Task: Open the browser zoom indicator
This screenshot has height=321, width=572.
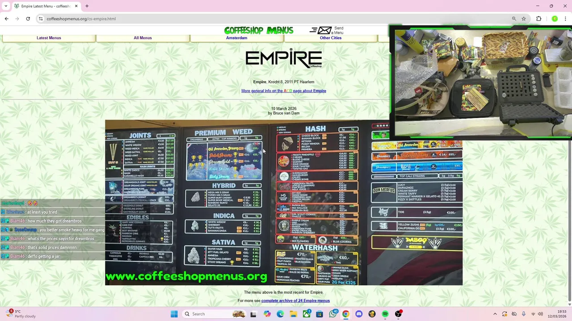Action: 514,19
